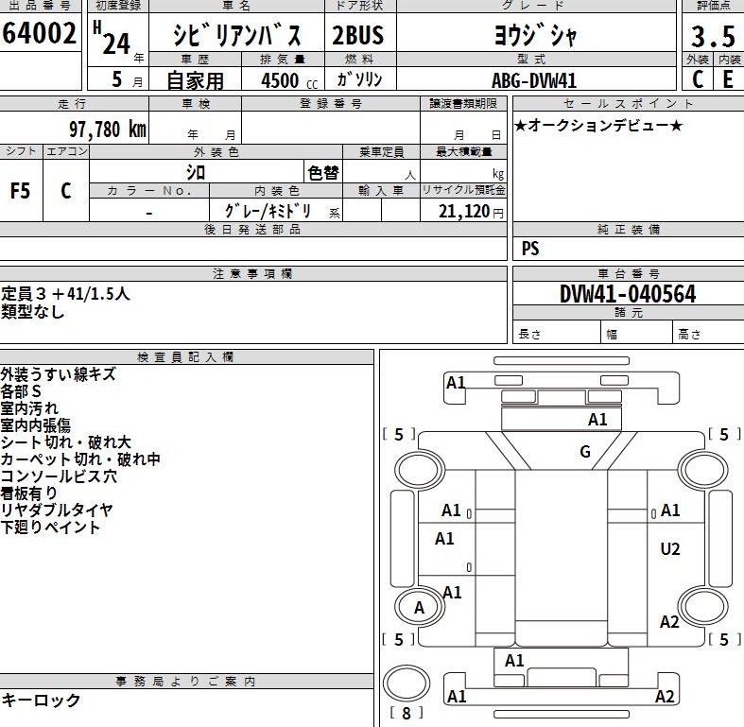Click the door shape value 2BUS

357,35
